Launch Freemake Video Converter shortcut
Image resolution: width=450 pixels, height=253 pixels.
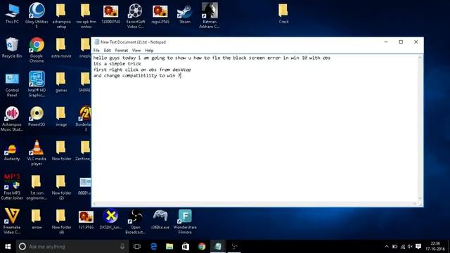(x=12, y=221)
